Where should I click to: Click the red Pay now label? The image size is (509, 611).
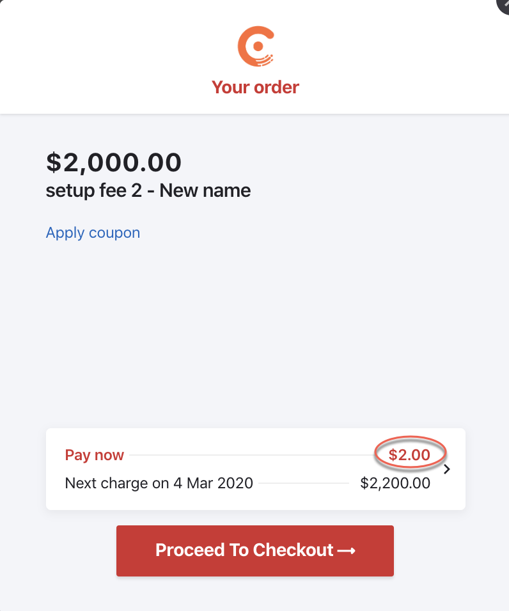click(95, 455)
